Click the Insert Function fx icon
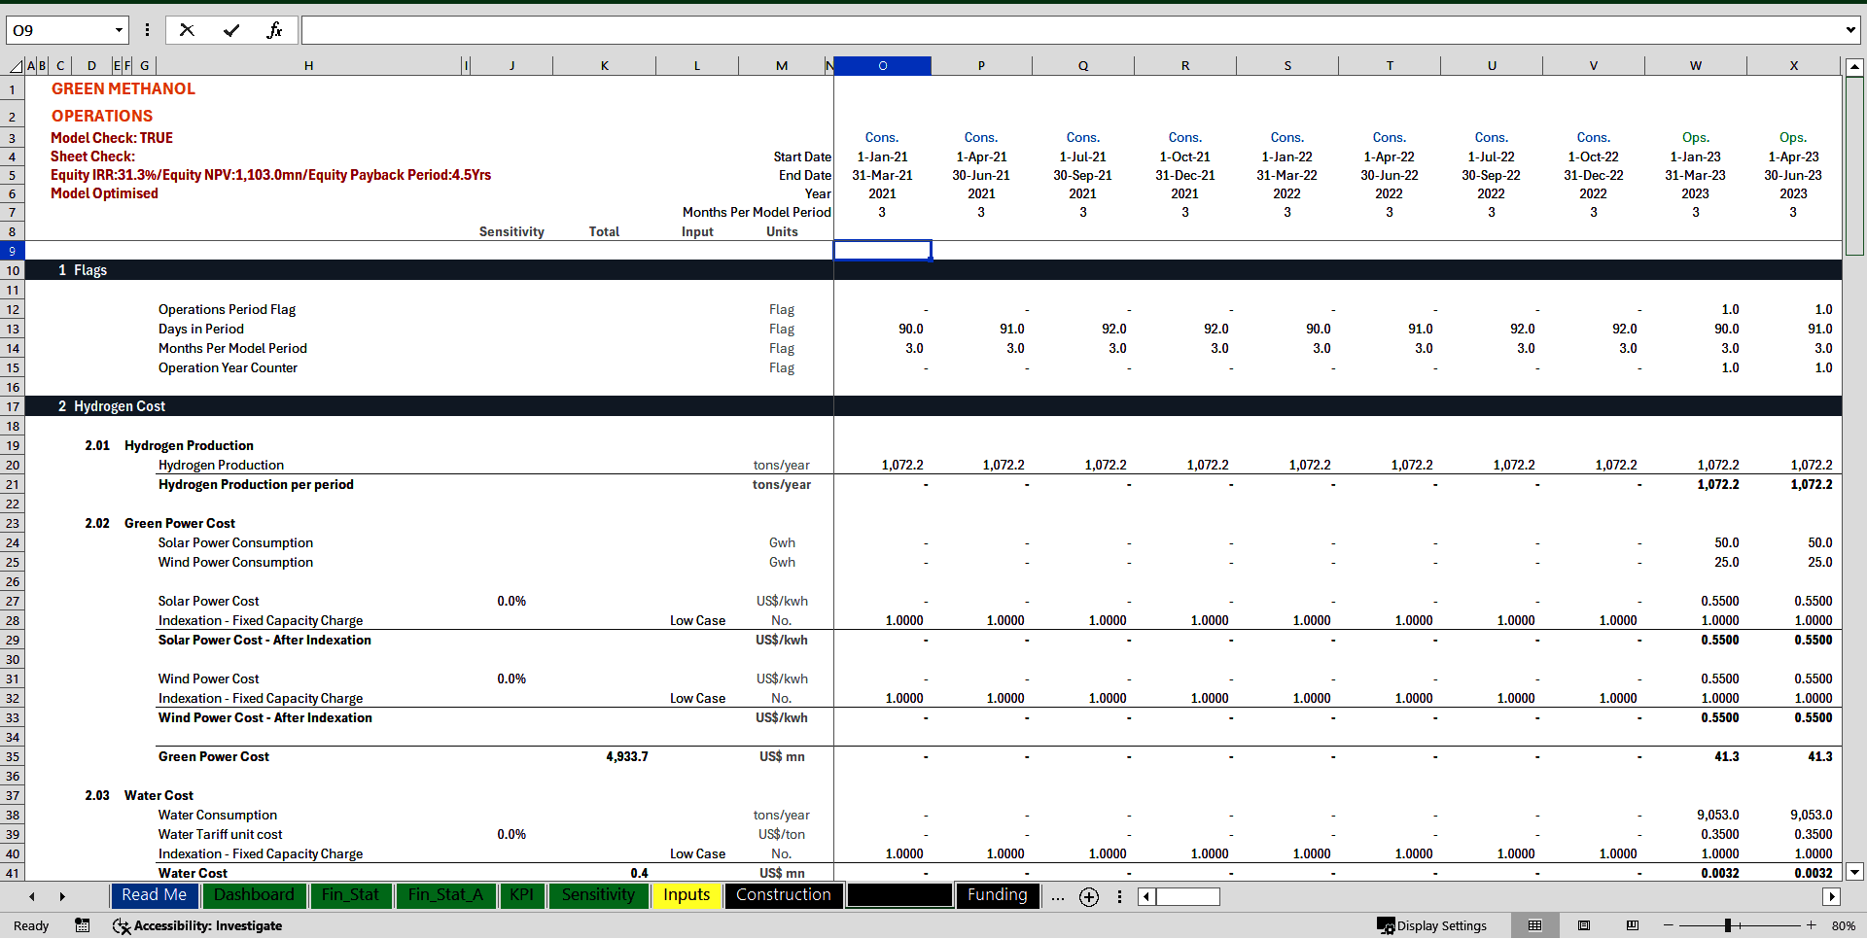This screenshot has height=939, width=1867. 275,30
